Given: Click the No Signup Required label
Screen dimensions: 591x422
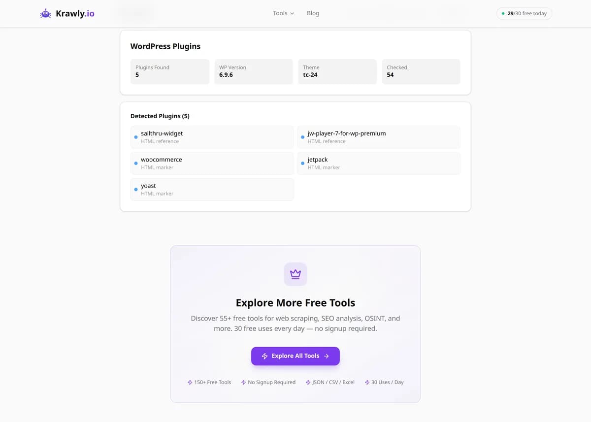Looking at the screenshot, I should [x=272, y=382].
